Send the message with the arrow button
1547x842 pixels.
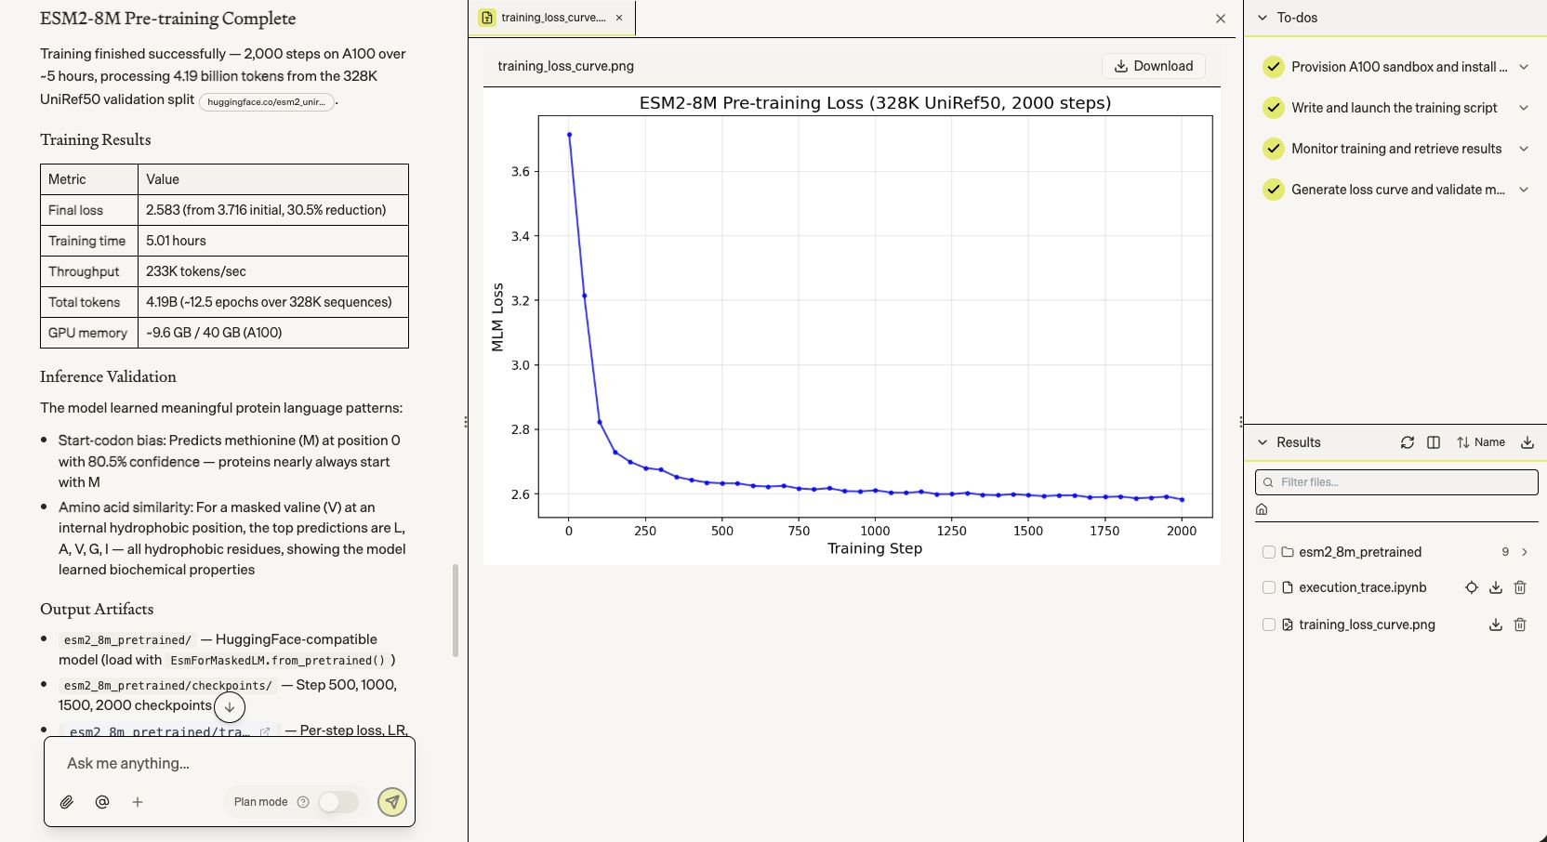click(x=392, y=802)
